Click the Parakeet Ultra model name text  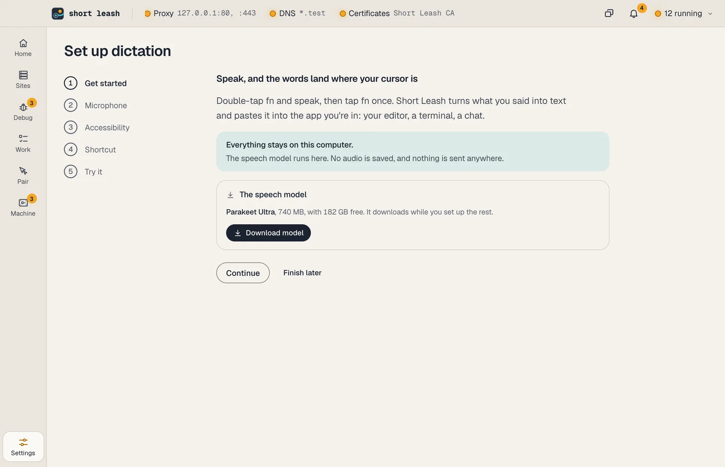pyautogui.click(x=250, y=212)
